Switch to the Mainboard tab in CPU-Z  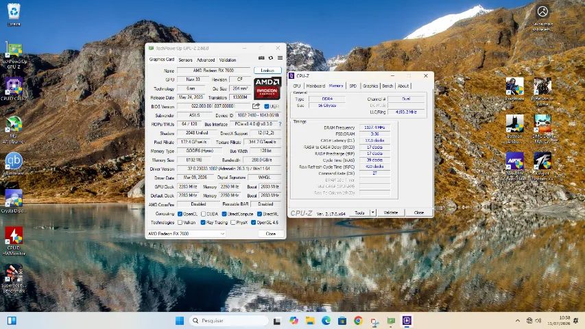(x=315, y=86)
